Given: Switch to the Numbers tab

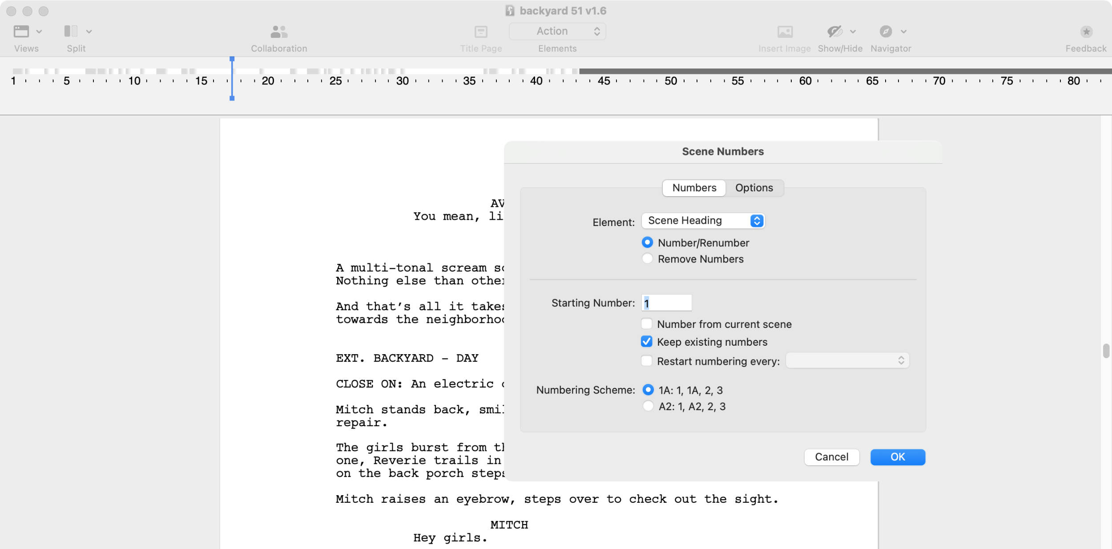Looking at the screenshot, I should [694, 188].
